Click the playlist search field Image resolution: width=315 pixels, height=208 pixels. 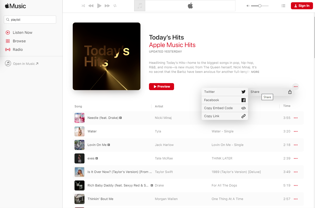pyautogui.click(x=30, y=20)
